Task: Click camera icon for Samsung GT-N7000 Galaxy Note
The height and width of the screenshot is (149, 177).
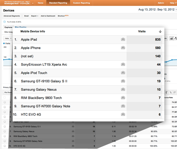Action: 123,106
